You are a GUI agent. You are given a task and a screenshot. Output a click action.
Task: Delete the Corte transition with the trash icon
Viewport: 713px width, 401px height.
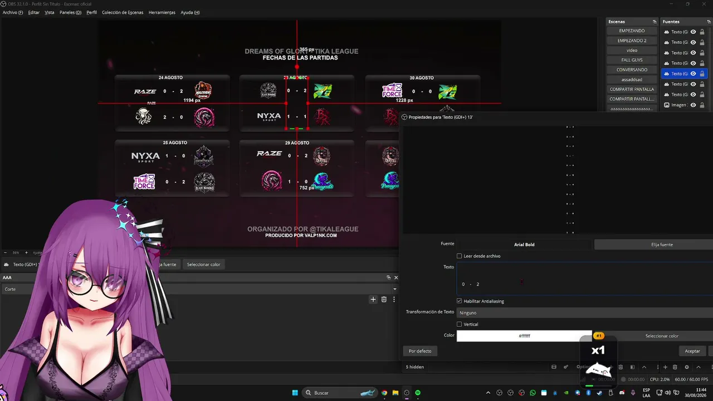[384, 300]
